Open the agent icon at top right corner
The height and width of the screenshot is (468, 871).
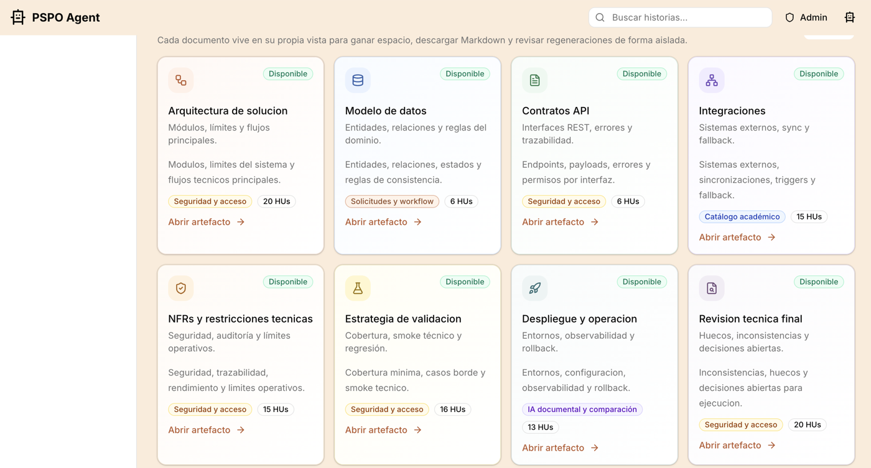pos(849,17)
